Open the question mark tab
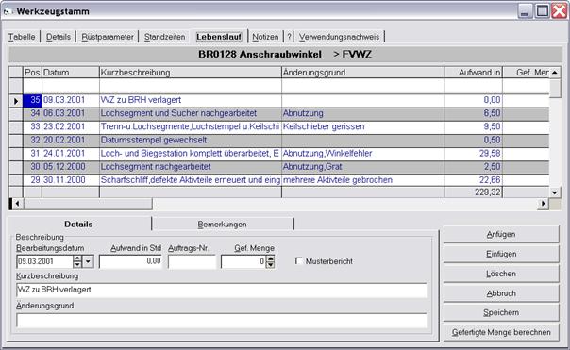This screenshot has width=570, height=350. (289, 37)
